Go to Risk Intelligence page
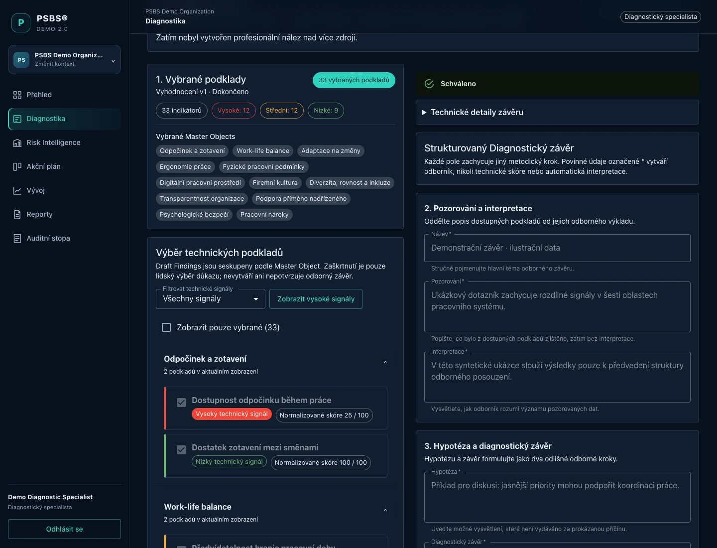The image size is (717, 548). (65, 142)
